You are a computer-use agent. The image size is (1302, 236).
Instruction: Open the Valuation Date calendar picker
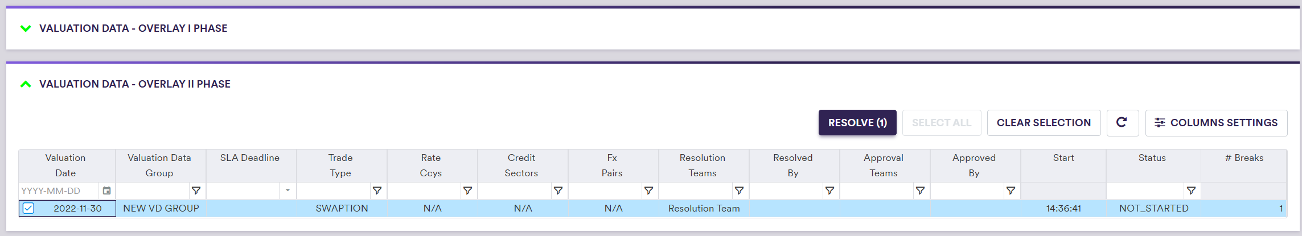pos(106,191)
